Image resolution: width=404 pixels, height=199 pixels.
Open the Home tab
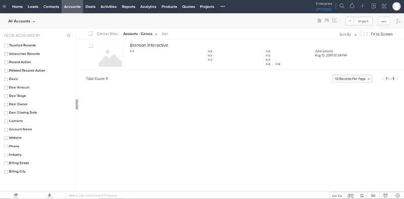[x=18, y=7]
